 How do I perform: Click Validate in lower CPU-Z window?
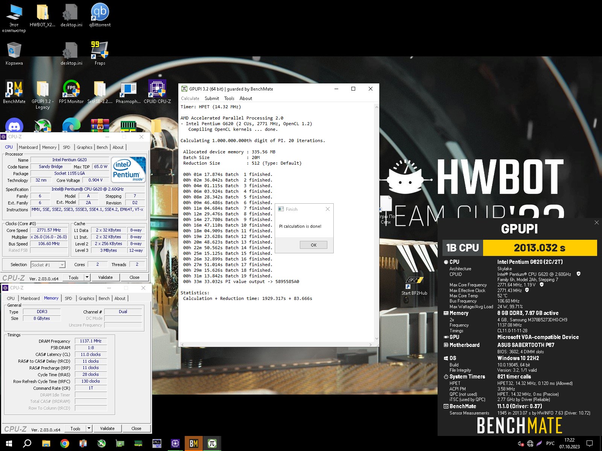[107, 428]
